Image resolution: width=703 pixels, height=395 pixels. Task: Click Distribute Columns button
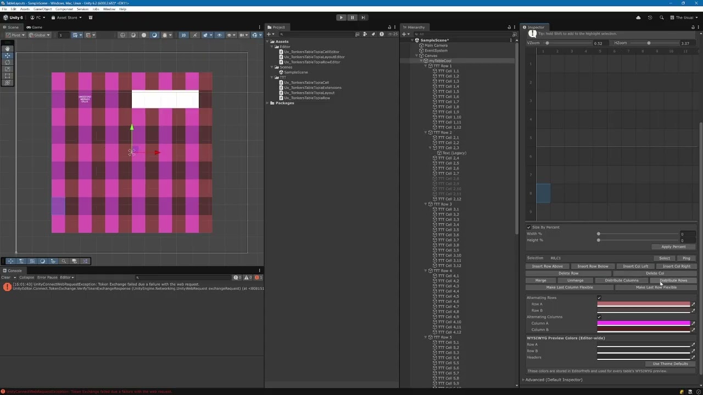click(x=622, y=280)
